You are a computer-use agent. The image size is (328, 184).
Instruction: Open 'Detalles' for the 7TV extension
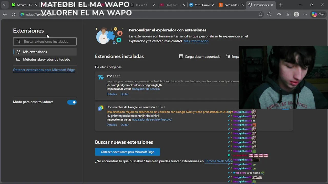point(112,94)
